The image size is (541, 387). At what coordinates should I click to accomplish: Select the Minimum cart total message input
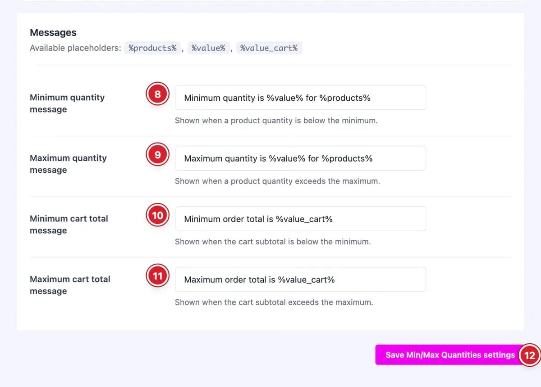(301, 219)
